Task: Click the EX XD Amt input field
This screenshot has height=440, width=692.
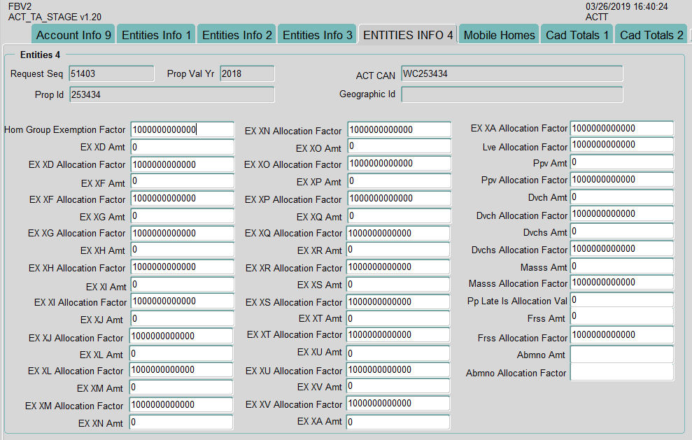Action: pyautogui.click(x=182, y=147)
